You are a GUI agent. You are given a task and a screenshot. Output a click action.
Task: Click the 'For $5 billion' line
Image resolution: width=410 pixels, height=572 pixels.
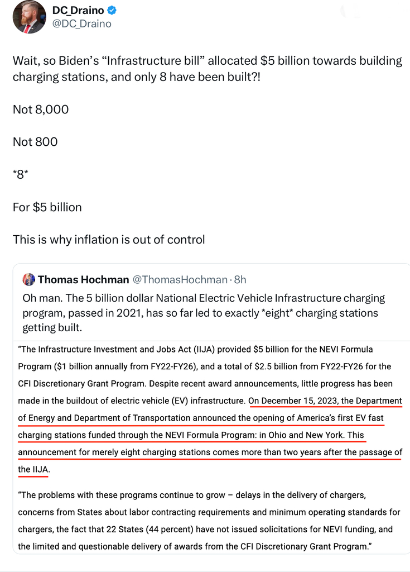click(47, 207)
